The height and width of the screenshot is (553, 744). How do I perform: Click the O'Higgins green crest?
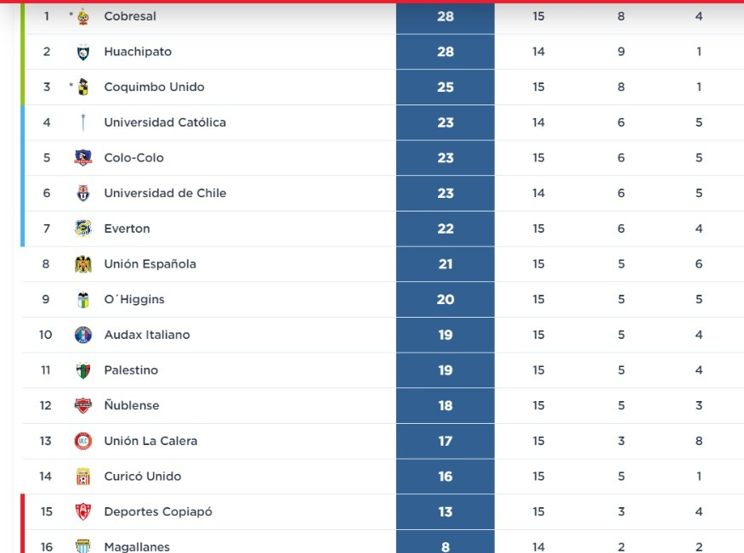[83, 300]
